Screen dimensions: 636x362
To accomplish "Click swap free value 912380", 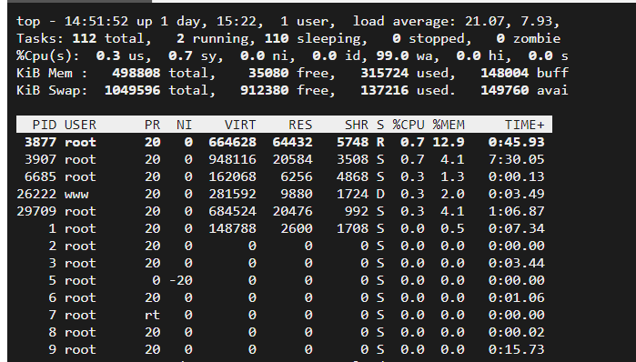I will tap(265, 90).
